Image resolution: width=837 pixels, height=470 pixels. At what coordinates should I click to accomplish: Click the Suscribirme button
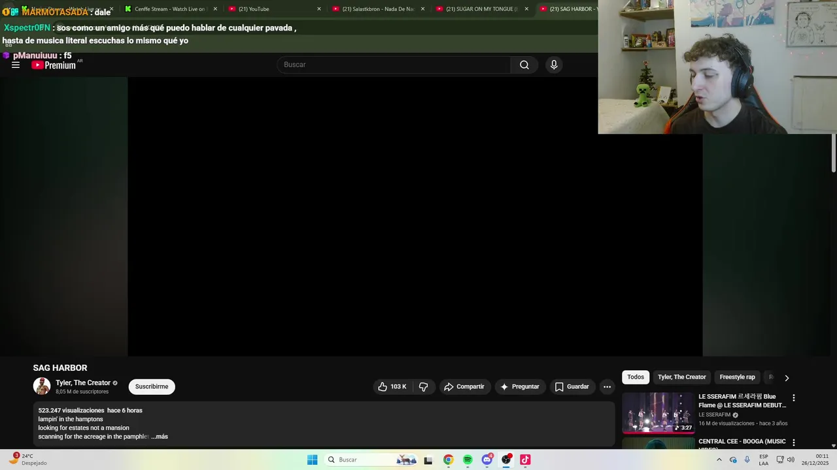pyautogui.click(x=152, y=386)
